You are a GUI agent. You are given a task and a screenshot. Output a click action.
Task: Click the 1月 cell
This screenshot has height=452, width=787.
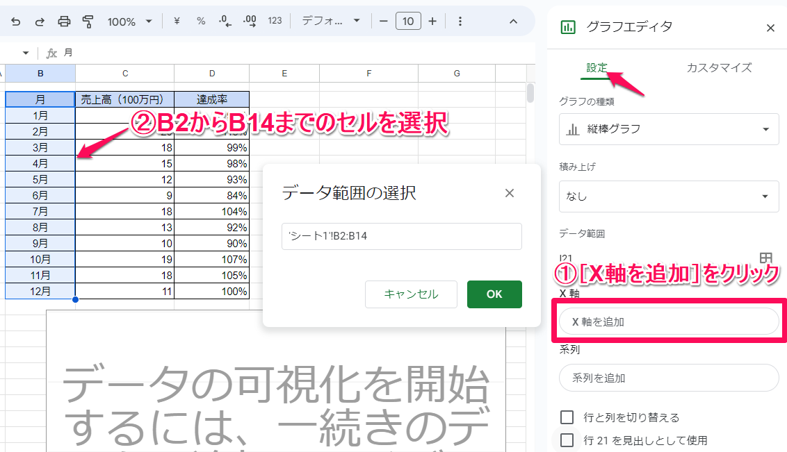click(40, 115)
